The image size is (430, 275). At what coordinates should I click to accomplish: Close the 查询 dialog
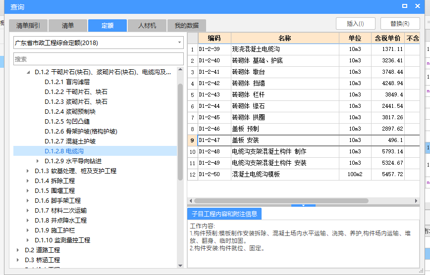point(418,6)
